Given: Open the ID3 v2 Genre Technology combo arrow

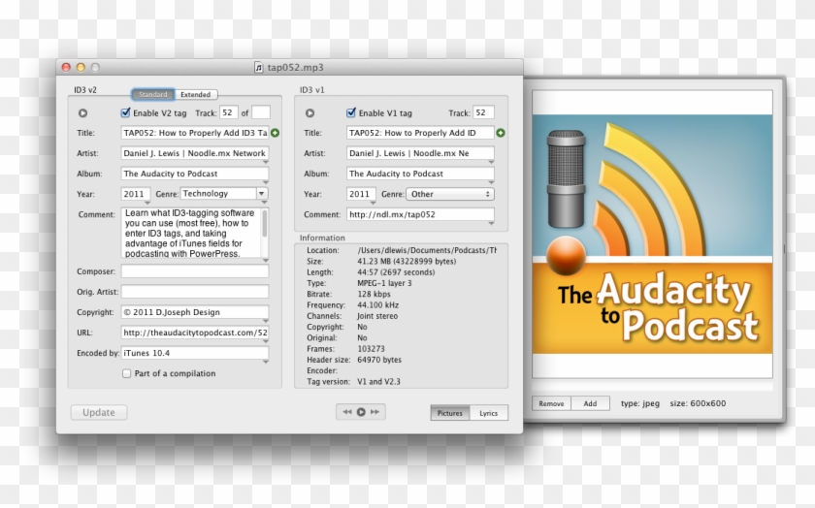Looking at the screenshot, I should tap(262, 193).
